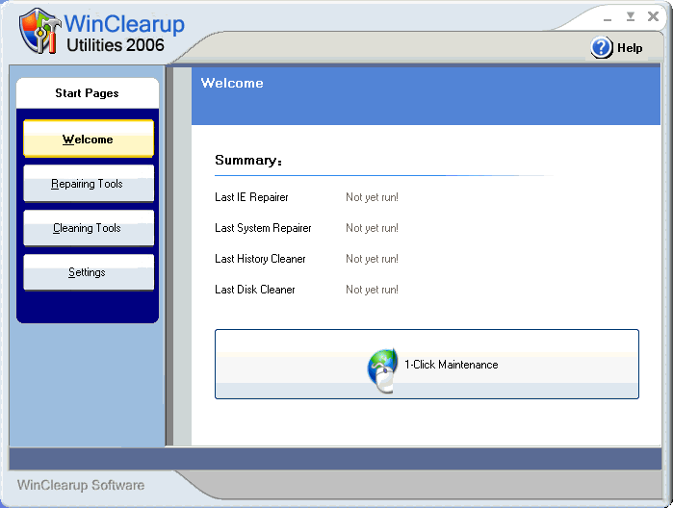Open the Welcome start page
The height and width of the screenshot is (508, 673).
click(x=89, y=139)
